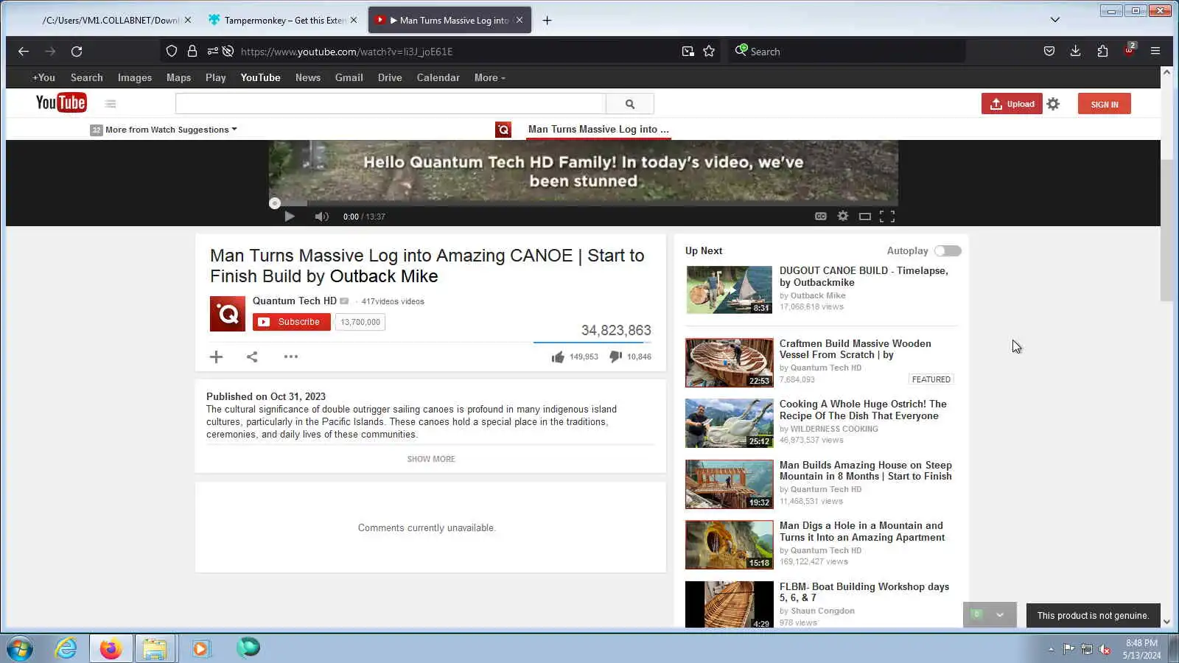This screenshot has width=1179, height=663.
Task: Open the YouTube guide menu icon
Action: tap(111, 104)
